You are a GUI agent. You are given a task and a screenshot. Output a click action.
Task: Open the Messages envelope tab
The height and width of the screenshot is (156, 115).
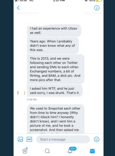[x=92, y=151]
